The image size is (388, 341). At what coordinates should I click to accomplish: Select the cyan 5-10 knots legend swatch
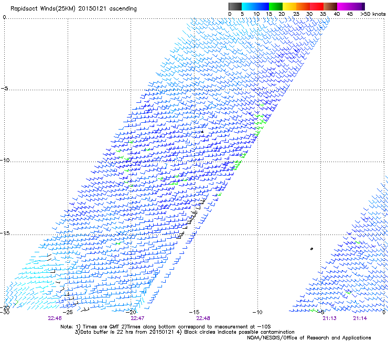pyautogui.click(x=249, y=6)
